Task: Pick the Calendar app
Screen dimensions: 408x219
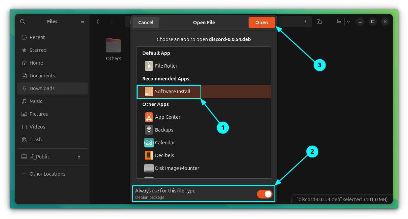Action: (165, 142)
